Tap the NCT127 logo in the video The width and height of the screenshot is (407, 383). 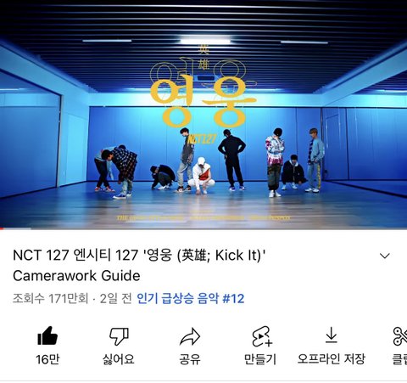(203, 139)
